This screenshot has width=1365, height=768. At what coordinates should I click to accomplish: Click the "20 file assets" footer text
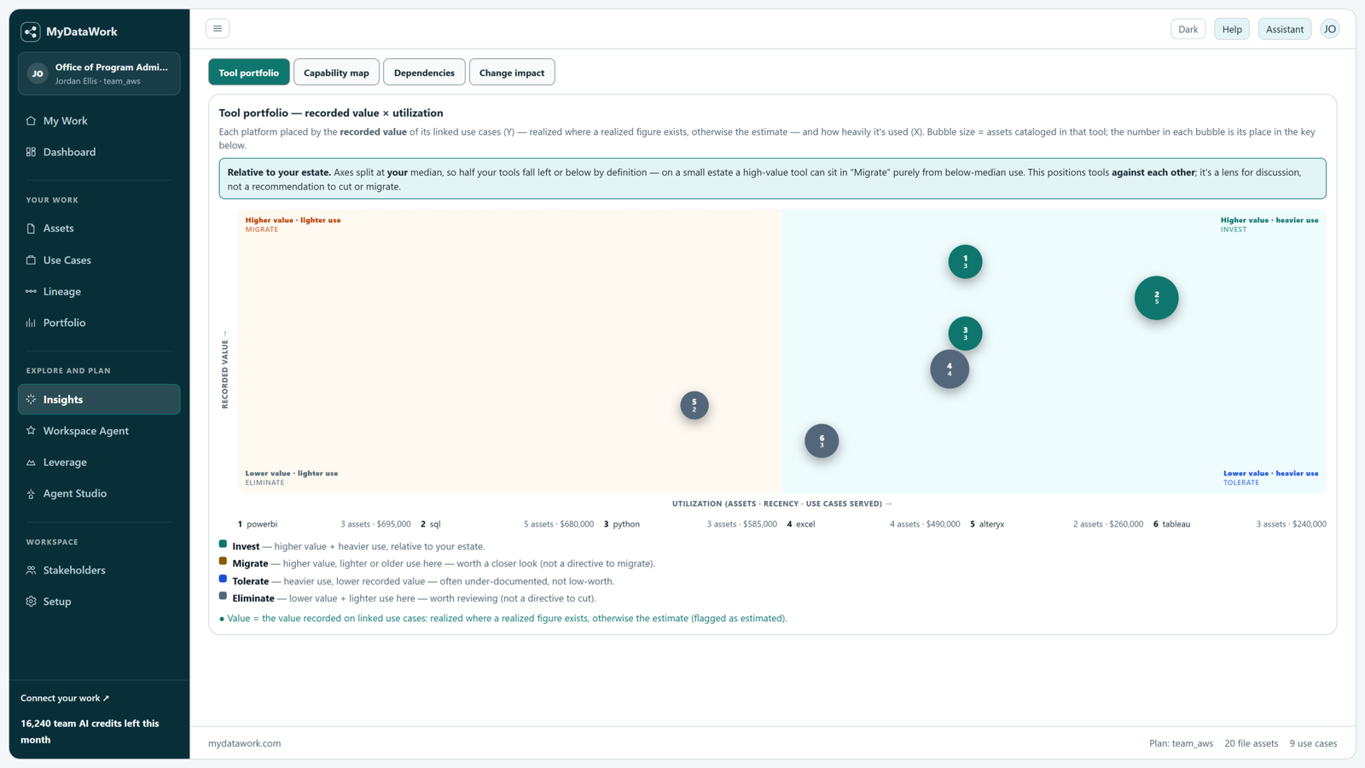1251,743
